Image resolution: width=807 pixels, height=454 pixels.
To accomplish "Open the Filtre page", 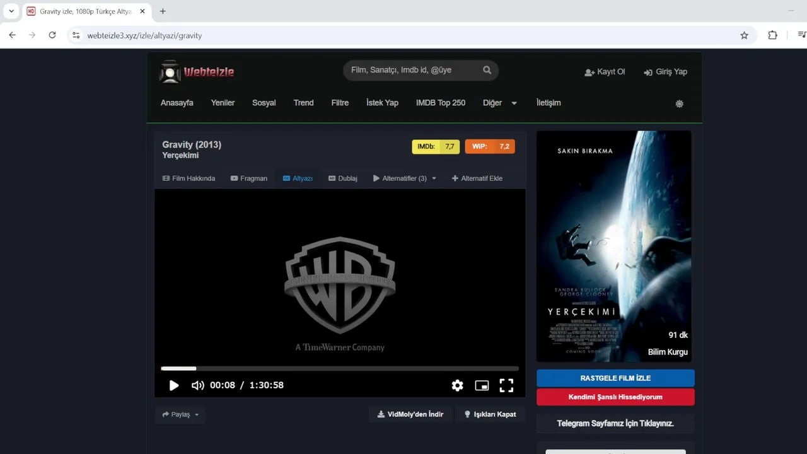I will tap(340, 103).
